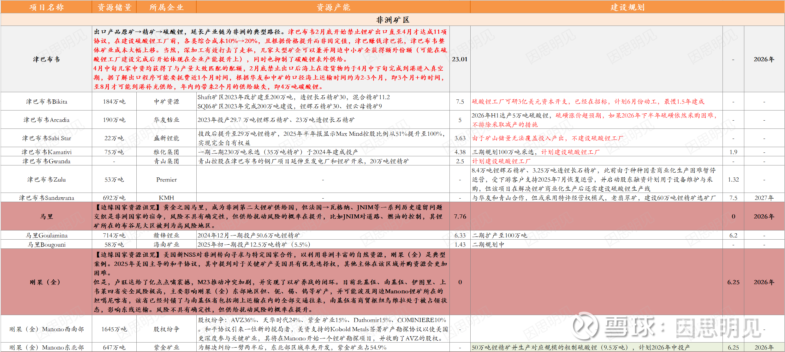
Task: Select the 692万吨 reserve cell
Action: click(114, 198)
